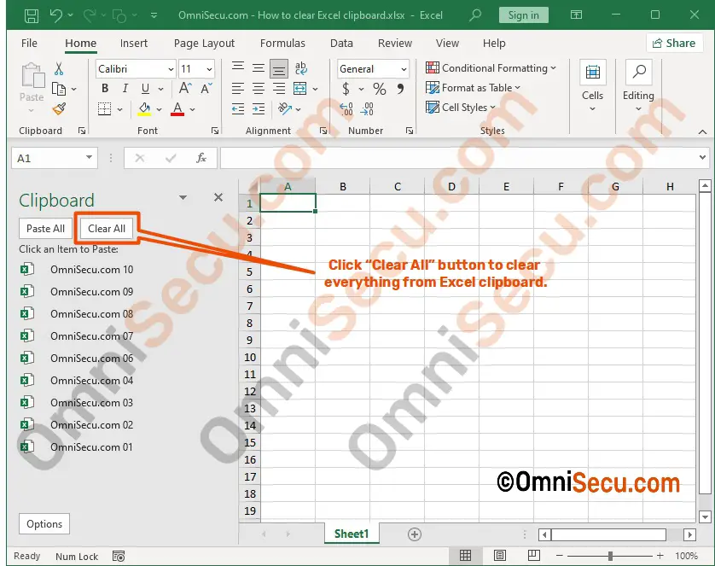Adjust the zoom slider handle

pos(610,556)
